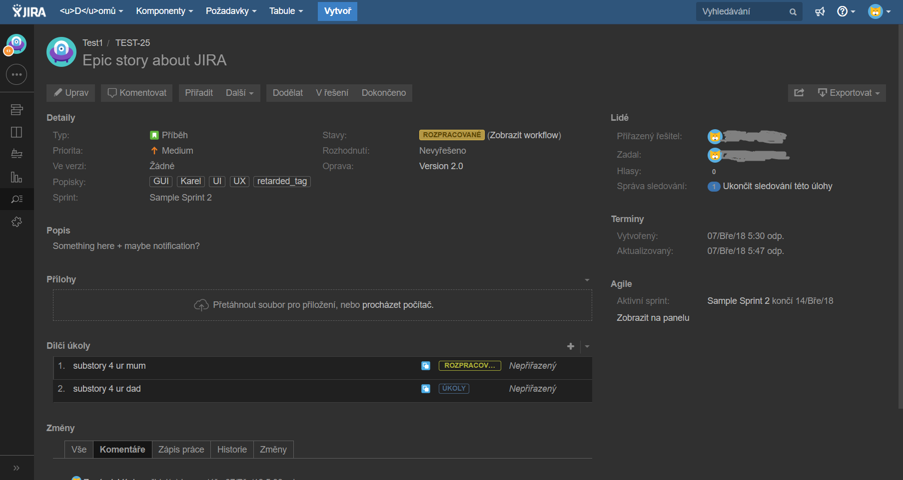Screen dimensions: 903x480
Task: Click the GUI label tag
Action: [161, 181]
